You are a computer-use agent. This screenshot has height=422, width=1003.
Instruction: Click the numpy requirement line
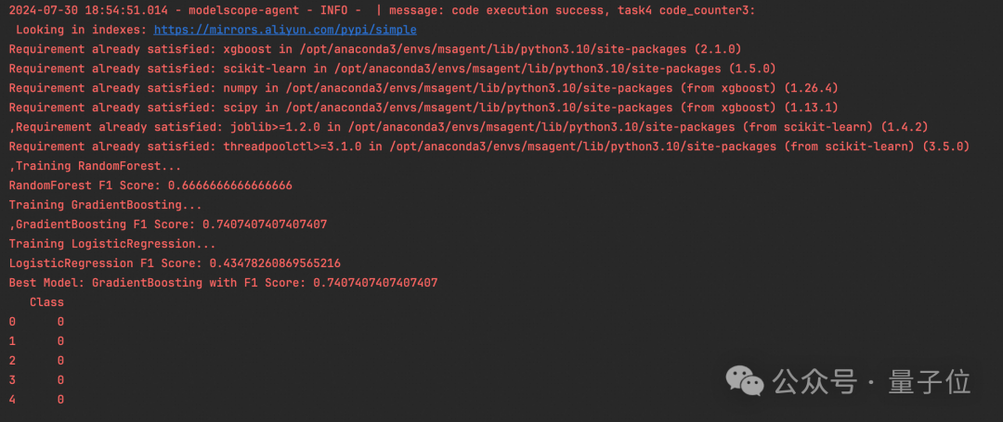(423, 88)
